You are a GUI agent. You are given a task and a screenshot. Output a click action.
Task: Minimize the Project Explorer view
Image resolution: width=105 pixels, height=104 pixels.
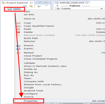(40, 2)
